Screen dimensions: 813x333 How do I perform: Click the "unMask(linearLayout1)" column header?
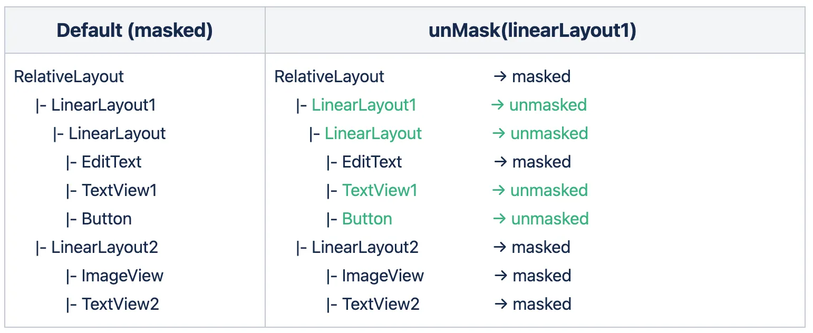tap(533, 31)
